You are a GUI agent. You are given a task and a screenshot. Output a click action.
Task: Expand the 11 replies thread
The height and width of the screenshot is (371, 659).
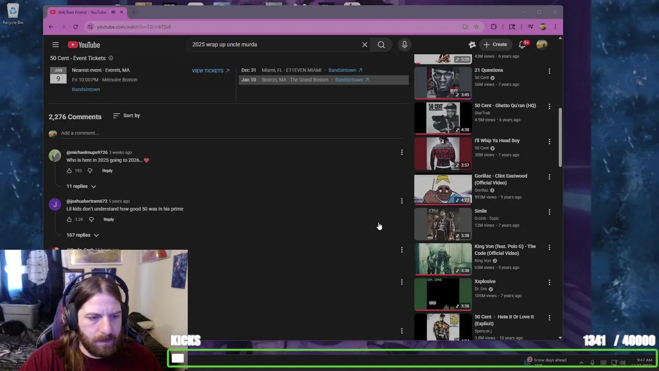tap(81, 186)
